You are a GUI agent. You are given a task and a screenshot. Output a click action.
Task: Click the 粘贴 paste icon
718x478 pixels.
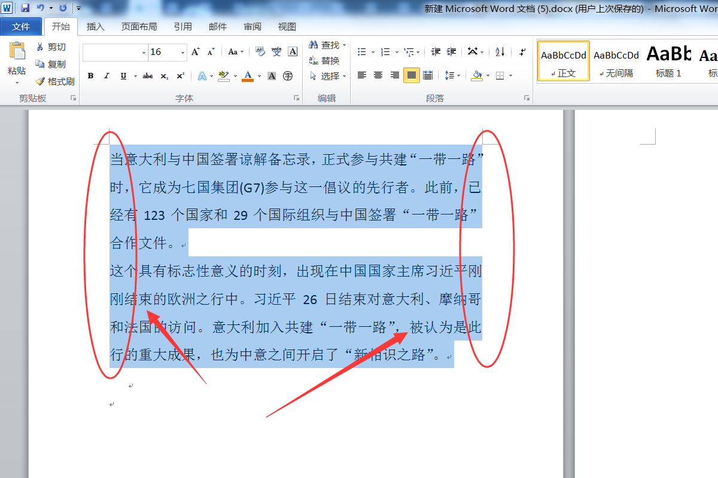pyautogui.click(x=17, y=51)
